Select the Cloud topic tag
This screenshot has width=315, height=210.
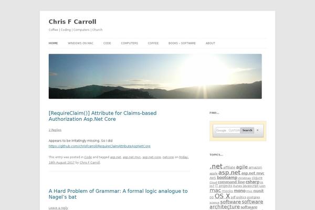213,183
